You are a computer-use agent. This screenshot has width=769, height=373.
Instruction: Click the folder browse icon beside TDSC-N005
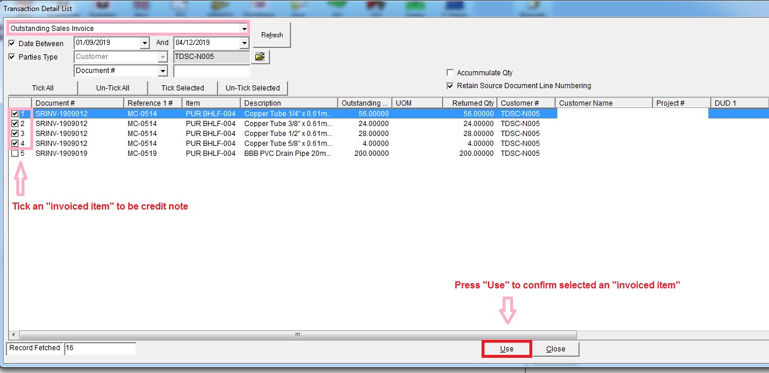(259, 57)
